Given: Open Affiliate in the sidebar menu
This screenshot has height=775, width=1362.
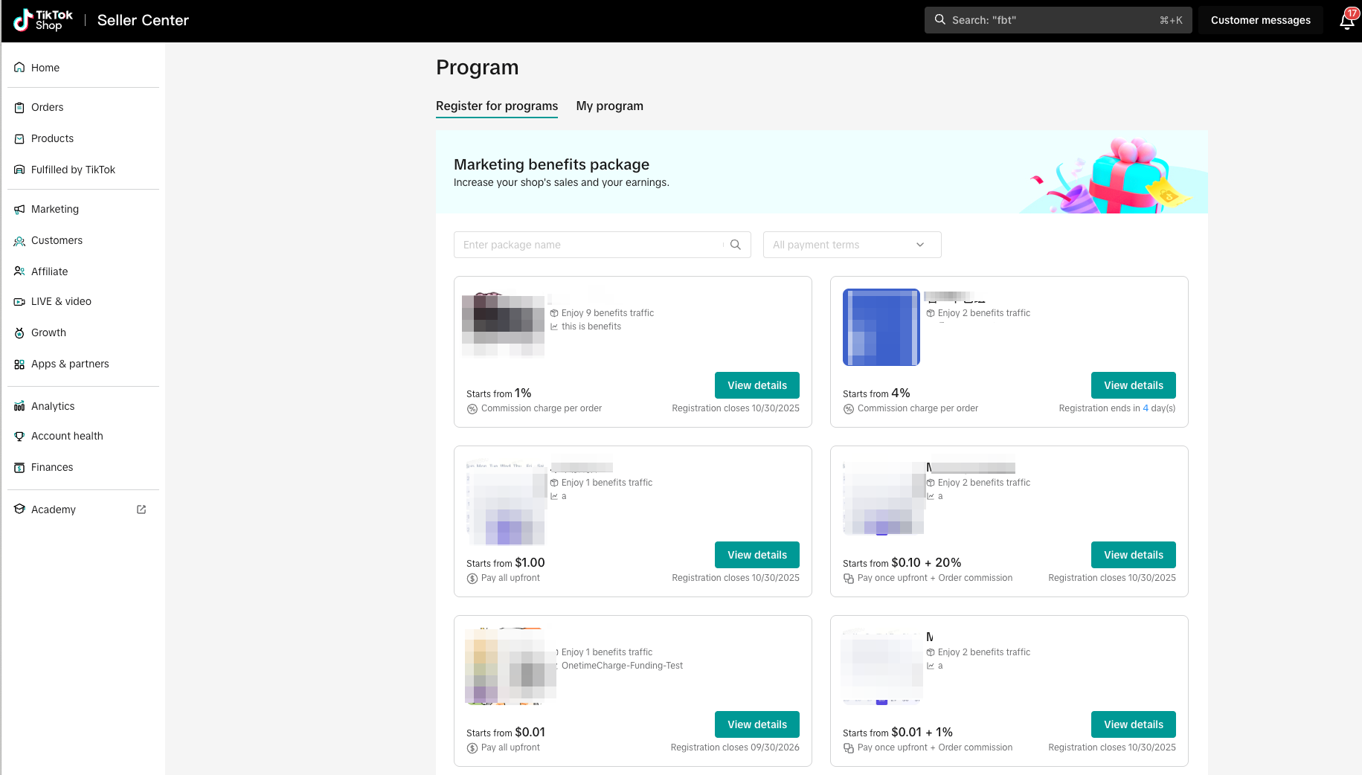Looking at the screenshot, I should 49,271.
